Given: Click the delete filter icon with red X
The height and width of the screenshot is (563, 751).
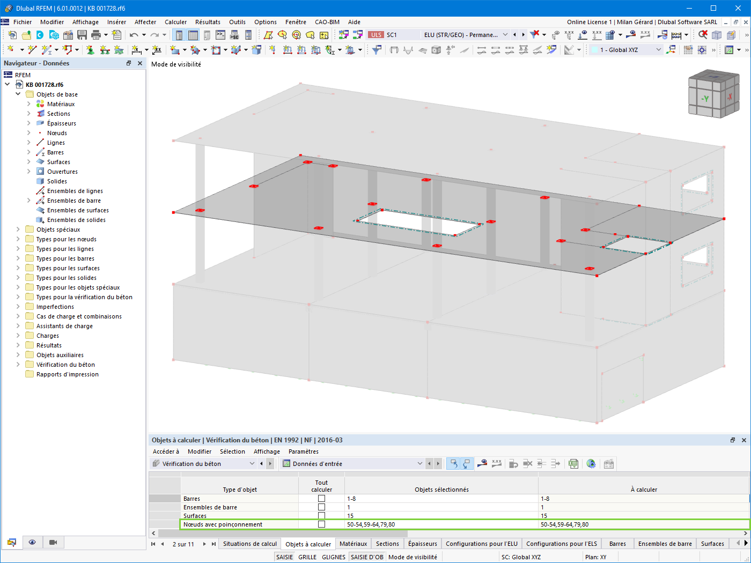Looking at the screenshot, I should (535, 34).
